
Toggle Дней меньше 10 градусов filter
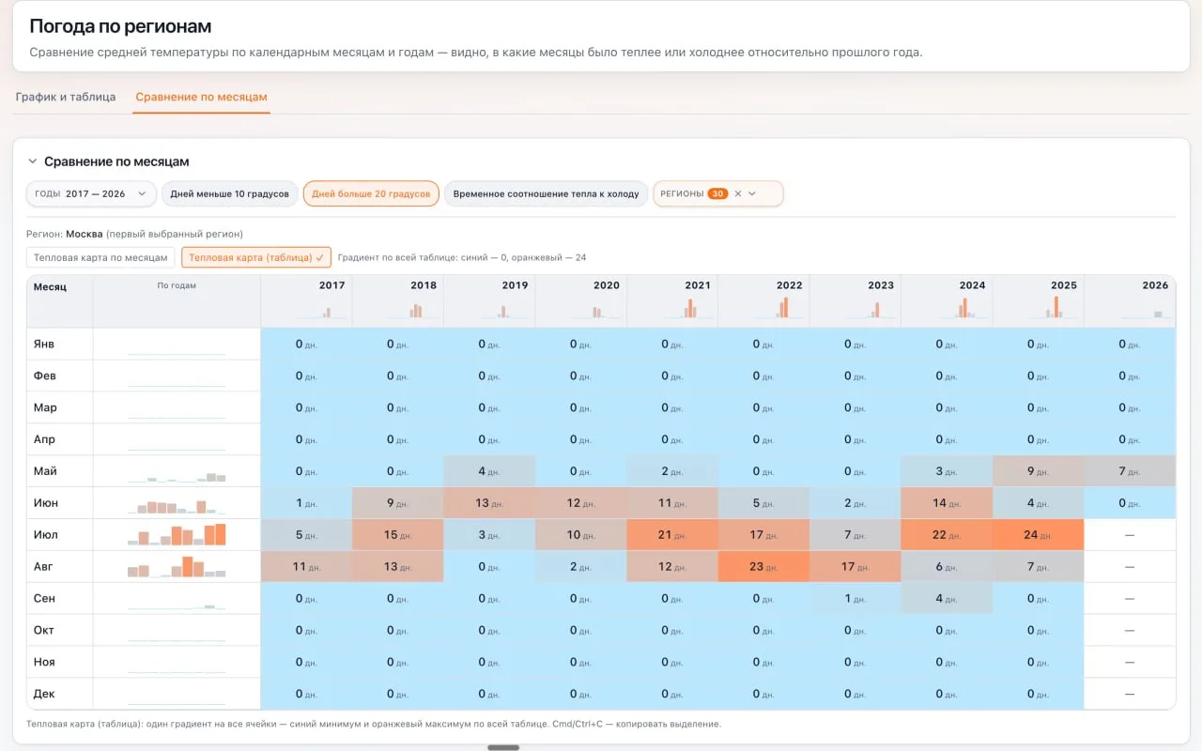[229, 193]
